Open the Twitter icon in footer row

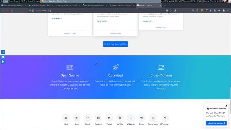click(x=109, y=118)
